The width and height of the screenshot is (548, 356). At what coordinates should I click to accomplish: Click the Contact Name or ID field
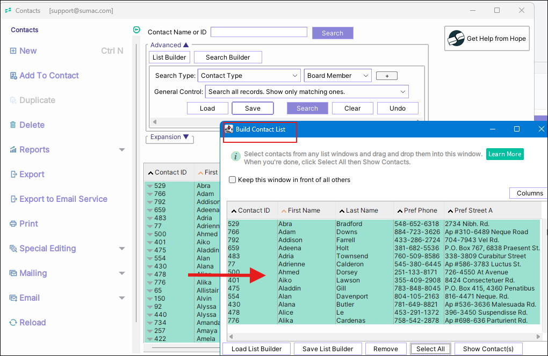coord(258,32)
